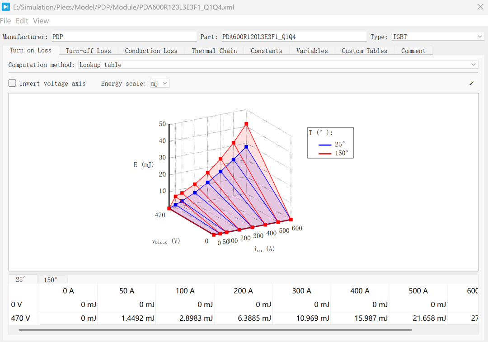
Task: Show the 150° temperature table tab
Action: (x=51, y=280)
